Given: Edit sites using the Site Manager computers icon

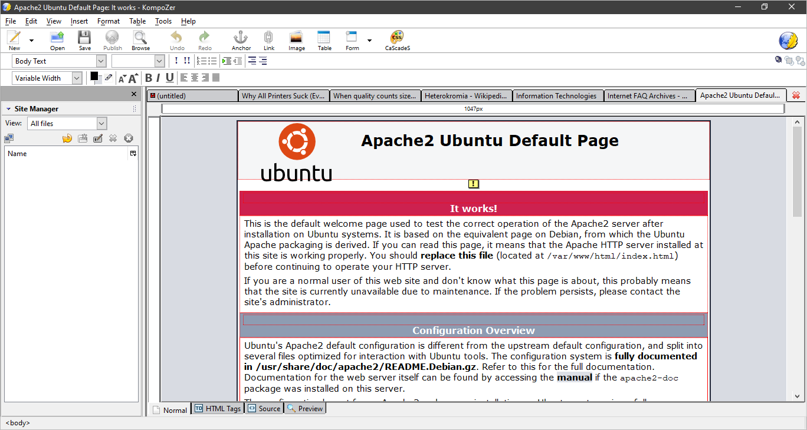Looking at the screenshot, I should pyautogui.click(x=9, y=138).
